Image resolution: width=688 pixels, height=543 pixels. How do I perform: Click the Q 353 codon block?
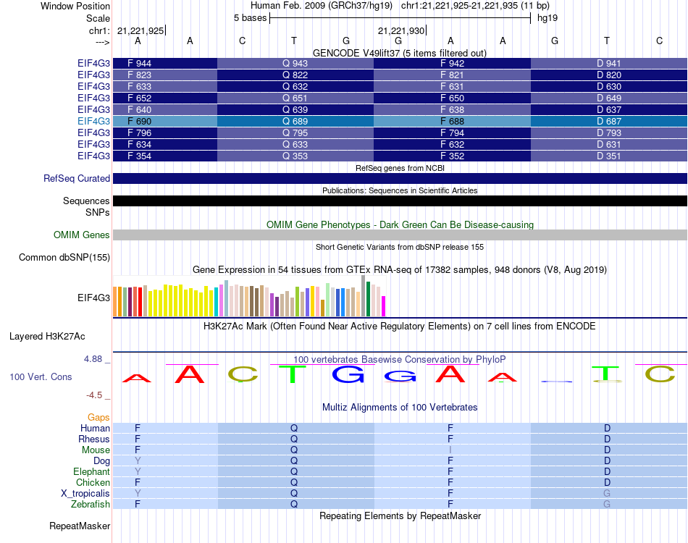click(295, 156)
